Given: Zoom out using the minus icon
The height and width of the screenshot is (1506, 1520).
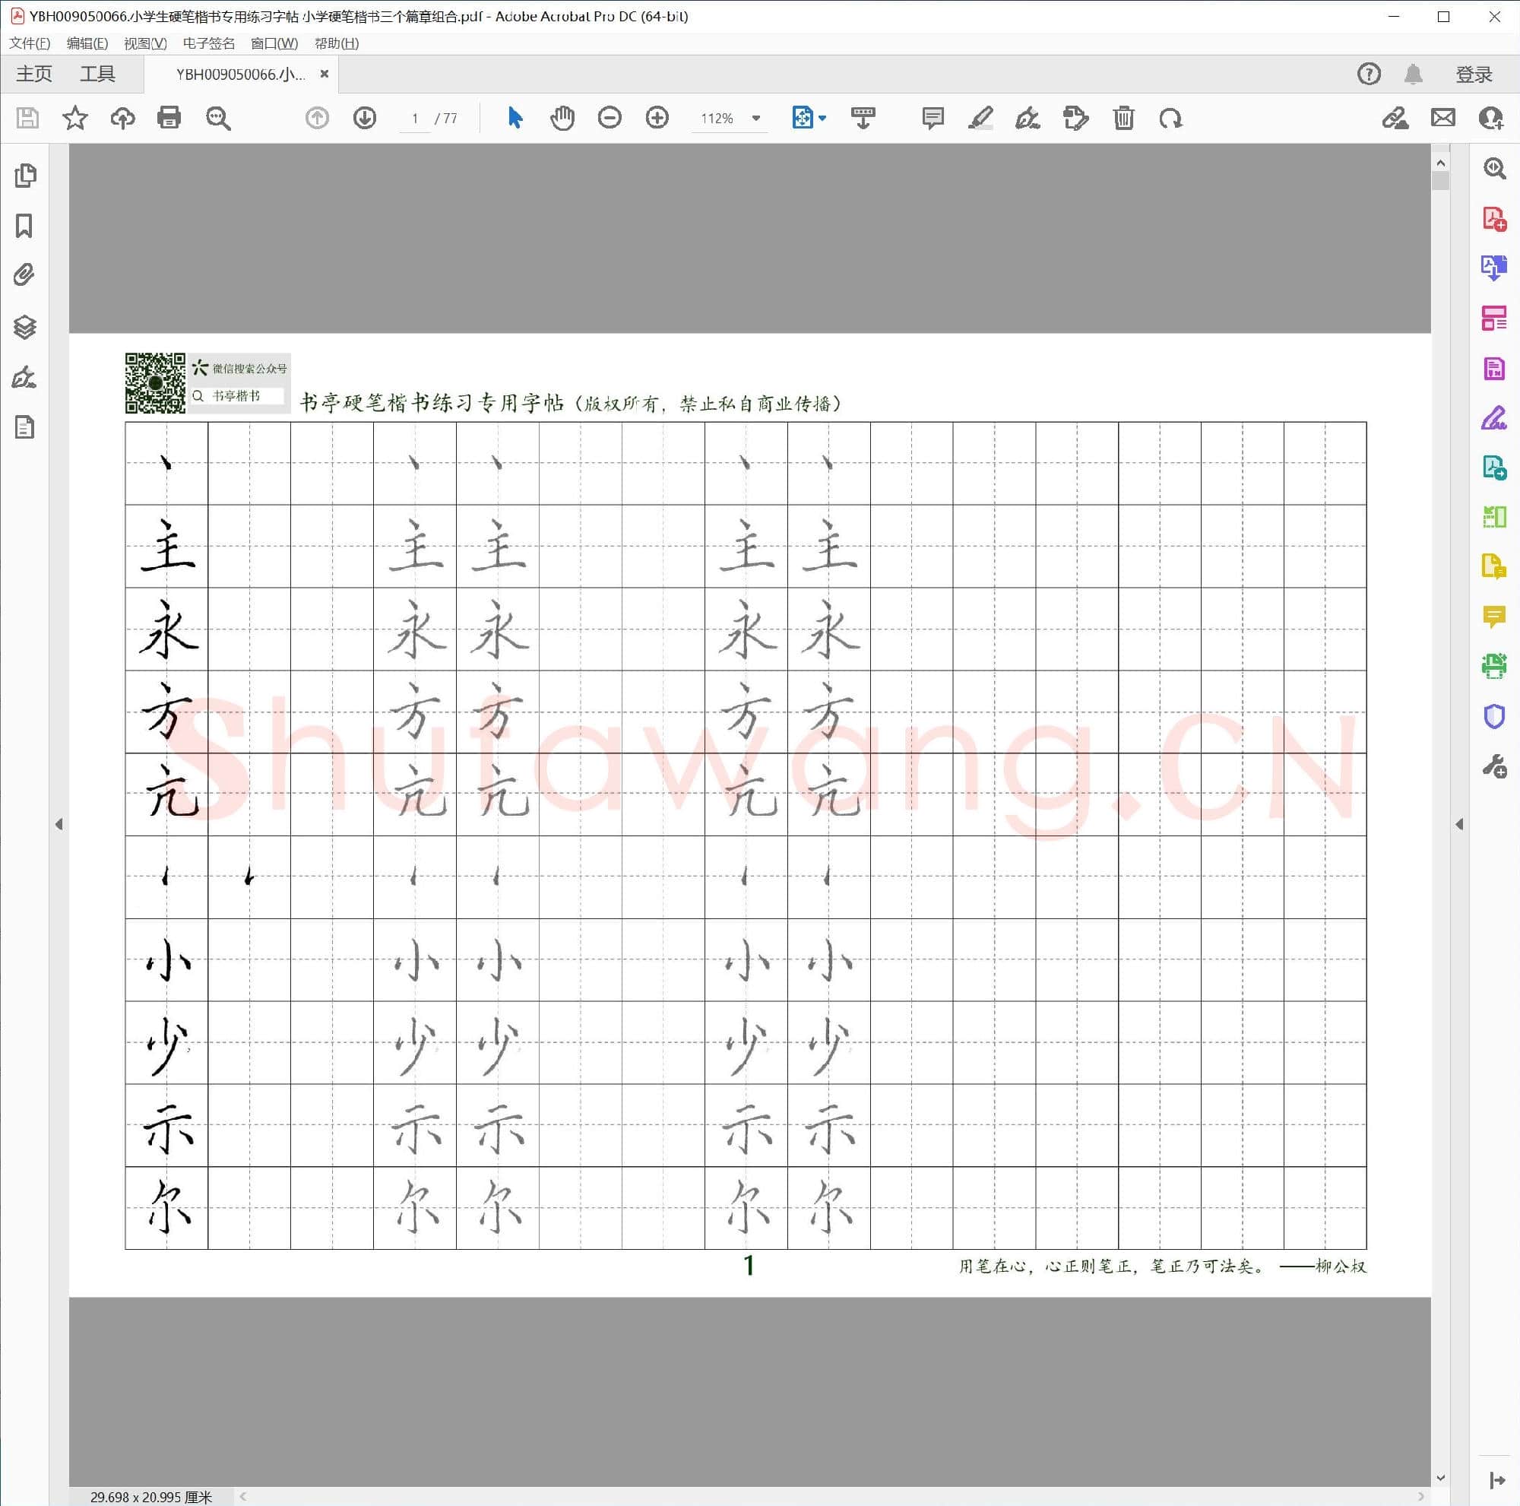Looking at the screenshot, I should click(x=610, y=118).
